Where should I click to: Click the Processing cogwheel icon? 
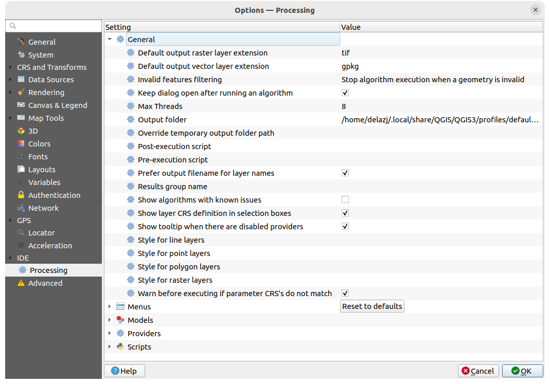(23, 270)
